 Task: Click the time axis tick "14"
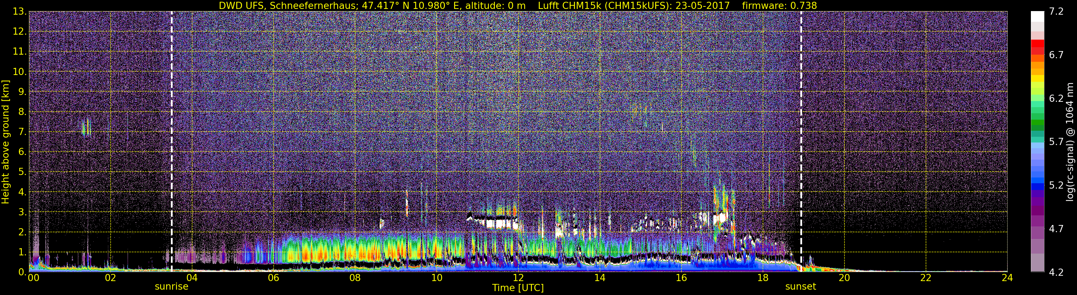(x=599, y=278)
